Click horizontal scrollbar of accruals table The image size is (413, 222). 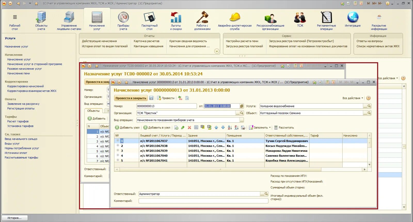220,170
